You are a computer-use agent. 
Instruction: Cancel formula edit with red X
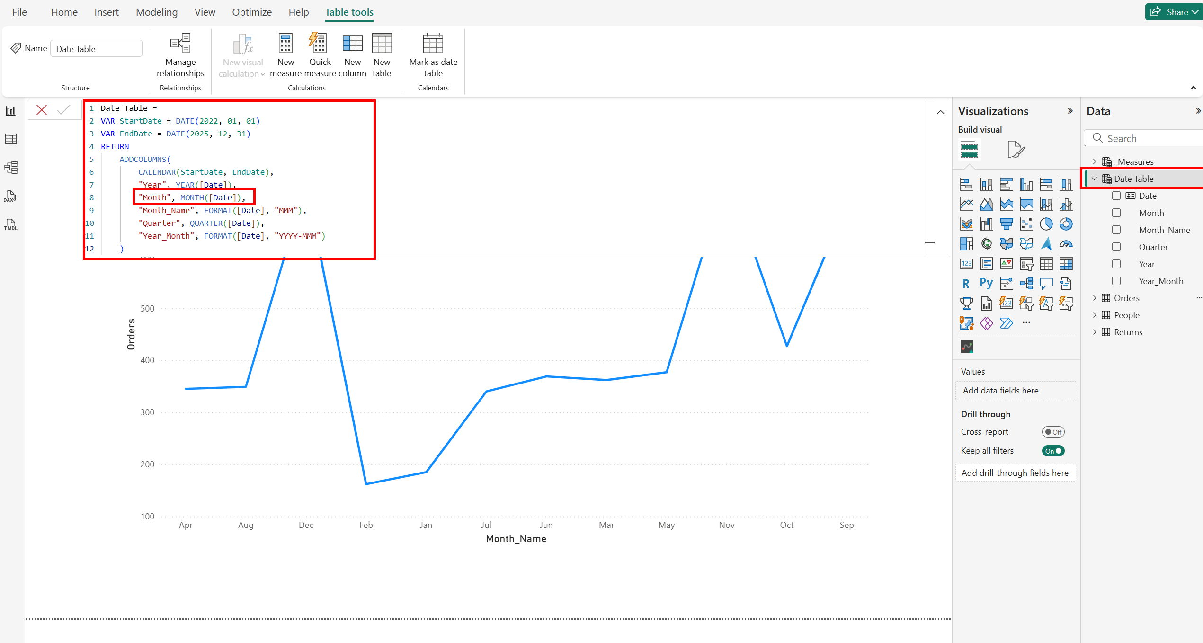pos(42,110)
